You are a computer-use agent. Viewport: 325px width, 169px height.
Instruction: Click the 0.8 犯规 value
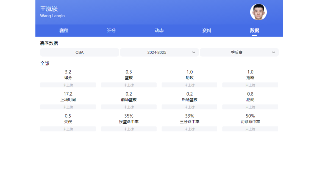[x=250, y=94]
